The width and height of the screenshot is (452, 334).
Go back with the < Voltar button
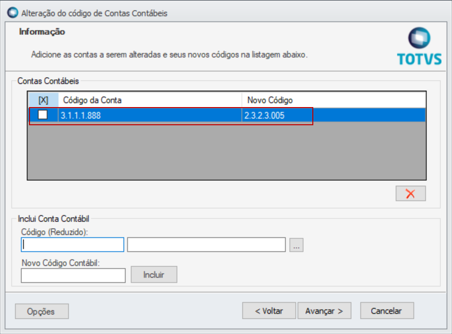(x=269, y=311)
